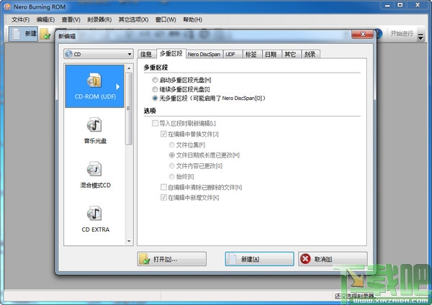Open the 其它选项(X) menu
The image size is (432, 305).
133,19
